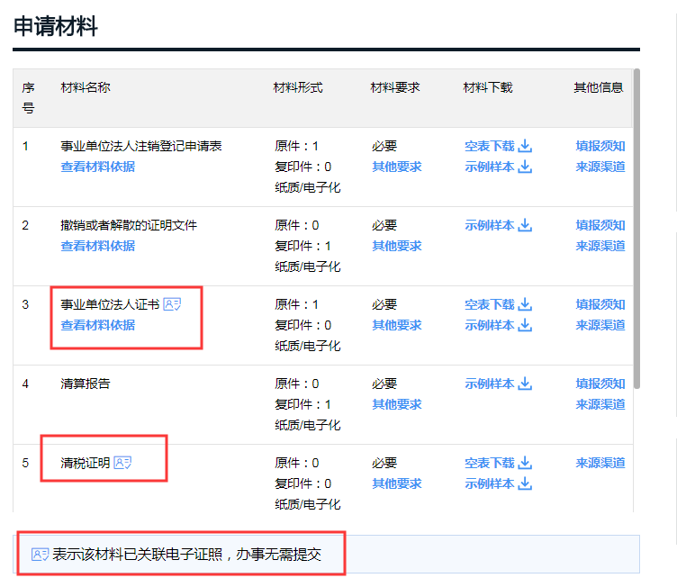Open 来源渠道 link for 清税证明 row
This screenshot has width=677, height=587.
tap(600, 463)
